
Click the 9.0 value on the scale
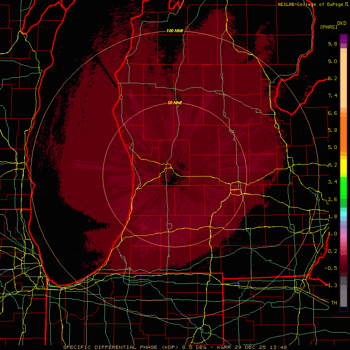tap(332, 61)
